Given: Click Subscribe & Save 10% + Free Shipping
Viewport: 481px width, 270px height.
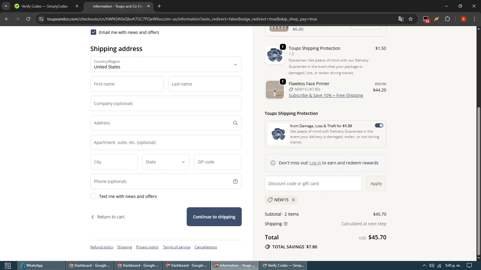Looking at the screenshot, I should pyautogui.click(x=326, y=95).
